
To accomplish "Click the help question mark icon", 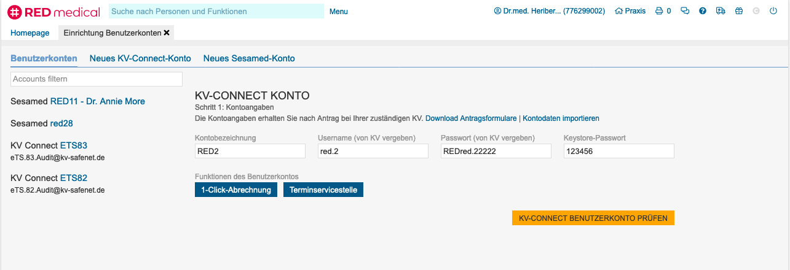I will (x=703, y=11).
